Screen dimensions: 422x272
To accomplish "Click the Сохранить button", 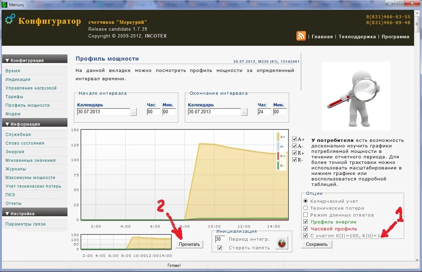I will click(317, 244).
